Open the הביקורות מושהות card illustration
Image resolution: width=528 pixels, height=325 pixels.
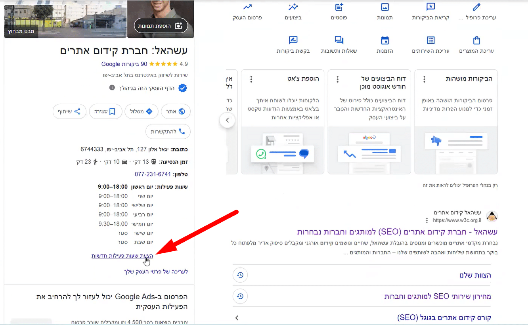coord(456,150)
